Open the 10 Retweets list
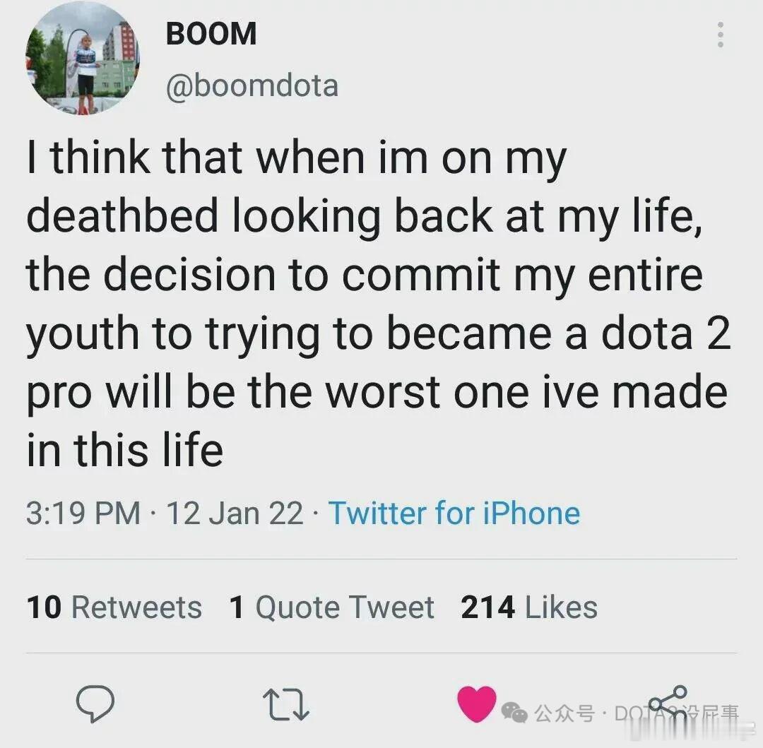The height and width of the screenshot is (748, 763). pyautogui.click(x=112, y=606)
